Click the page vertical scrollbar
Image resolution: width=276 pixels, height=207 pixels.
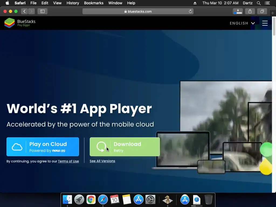coord(274,26)
